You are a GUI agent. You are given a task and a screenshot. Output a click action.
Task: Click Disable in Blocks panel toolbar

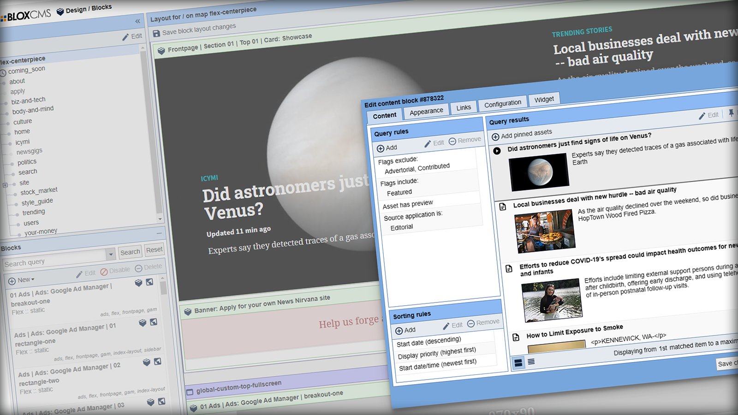pyautogui.click(x=115, y=271)
